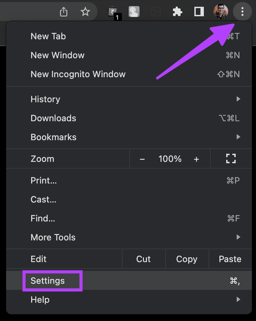Open the Help submenu
Viewport: 256px width, 321px height.
point(129,300)
